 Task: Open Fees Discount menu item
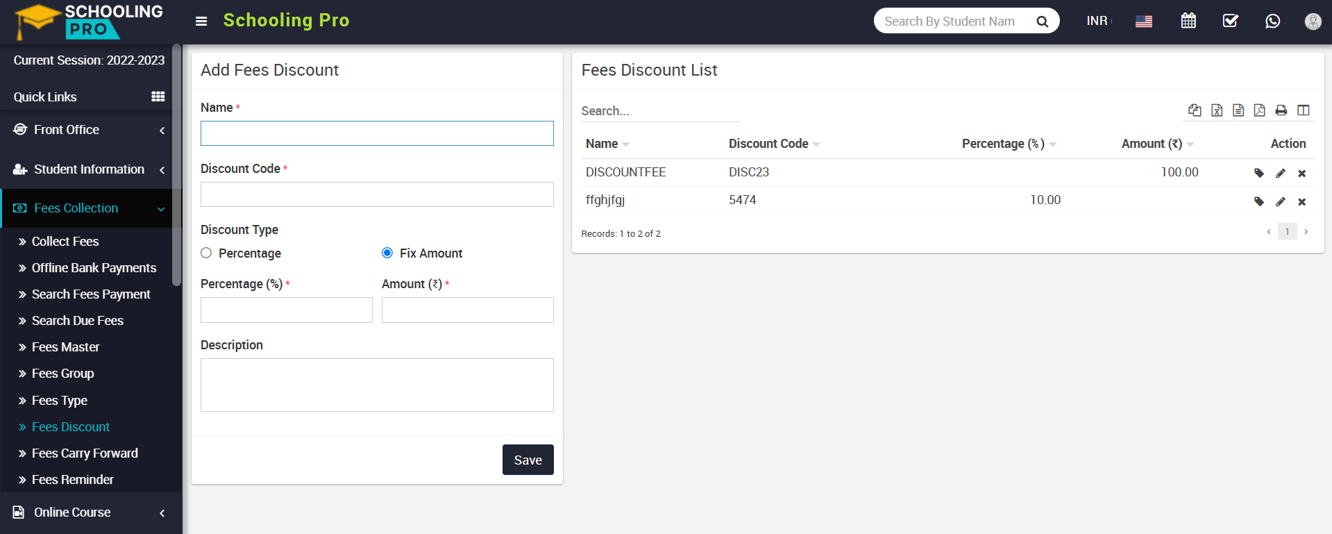[71, 427]
